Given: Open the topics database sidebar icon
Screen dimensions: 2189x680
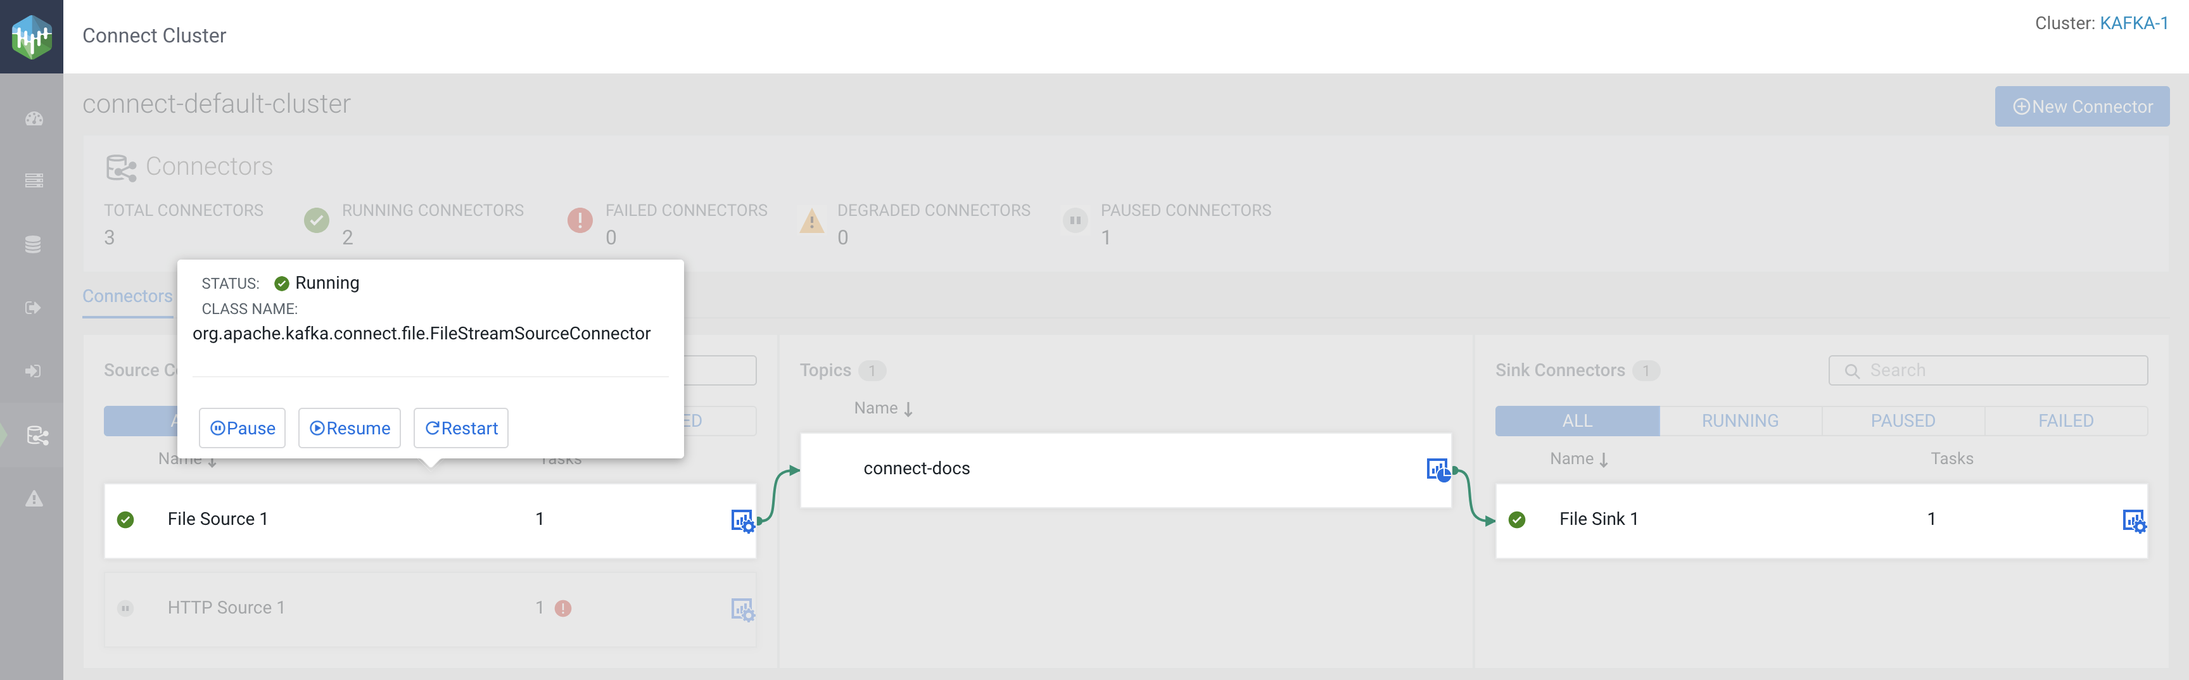Looking at the screenshot, I should [34, 244].
